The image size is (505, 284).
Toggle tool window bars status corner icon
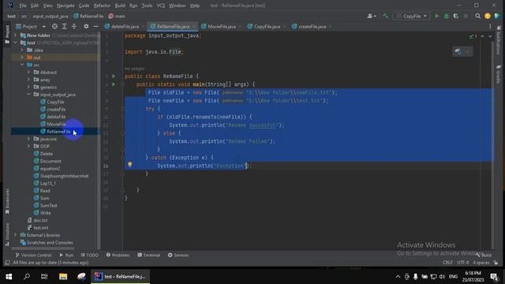click(x=7, y=263)
